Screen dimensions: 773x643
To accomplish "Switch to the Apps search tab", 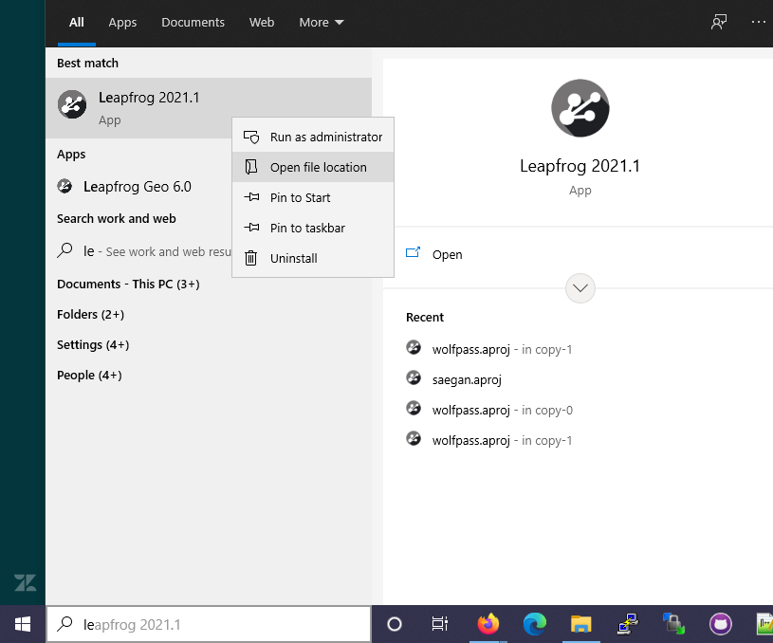I will point(122,23).
